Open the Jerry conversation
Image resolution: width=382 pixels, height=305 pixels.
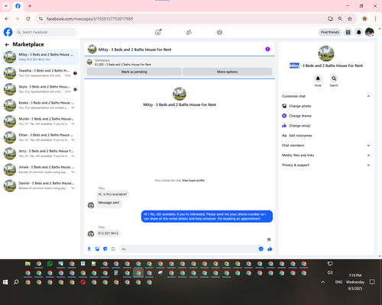pyautogui.click(x=40, y=153)
